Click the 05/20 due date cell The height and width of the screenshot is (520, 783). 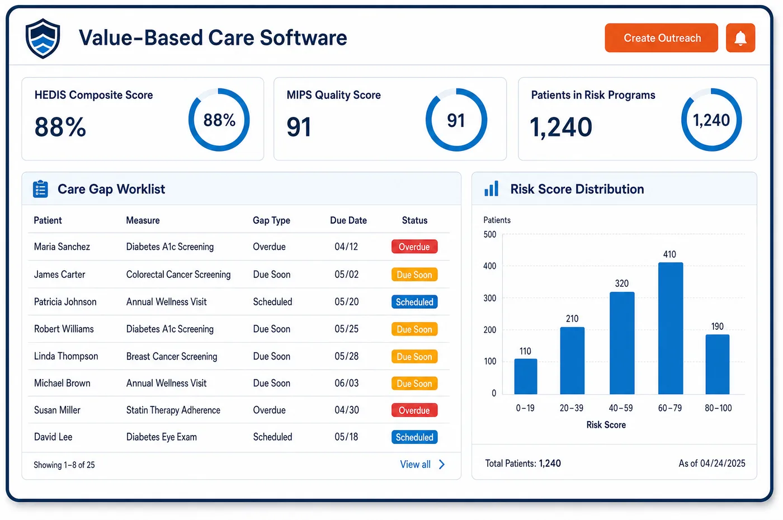(347, 302)
